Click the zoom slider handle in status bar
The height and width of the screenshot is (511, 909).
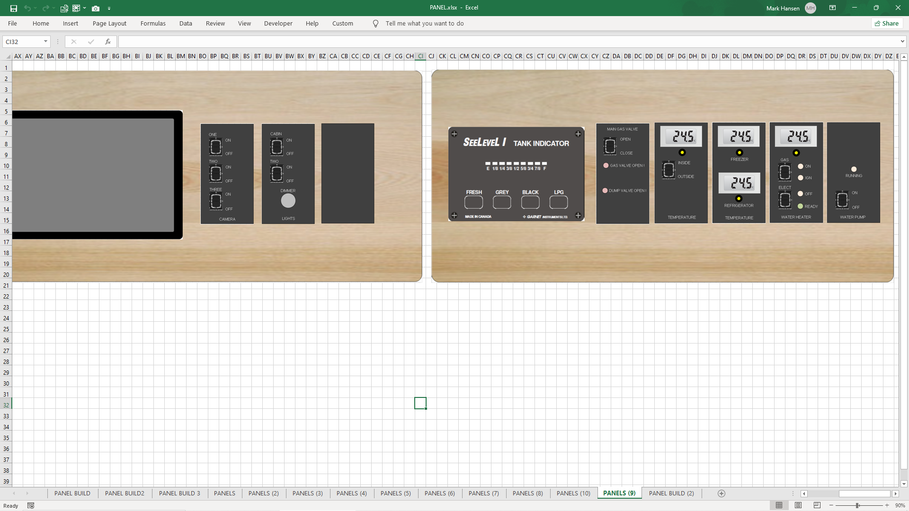point(857,505)
